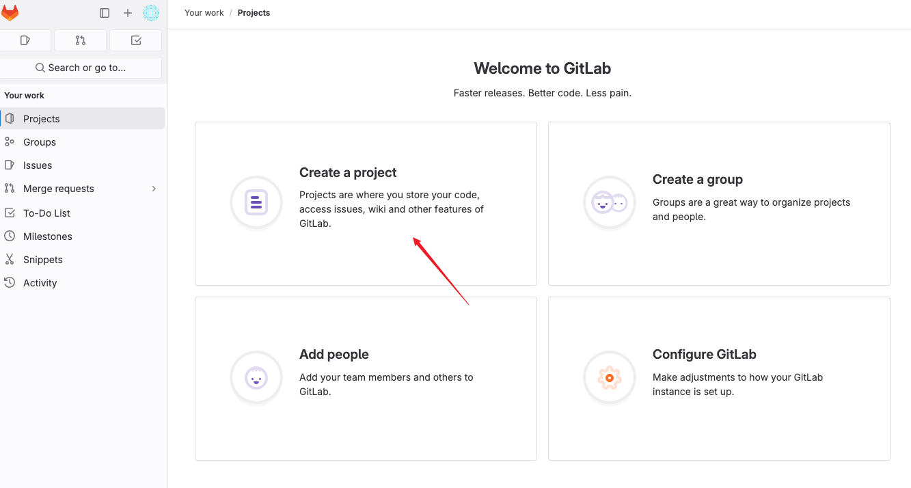Open the To-Do List page
The height and width of the screenshot is (488, 911).
pos(82,213)
